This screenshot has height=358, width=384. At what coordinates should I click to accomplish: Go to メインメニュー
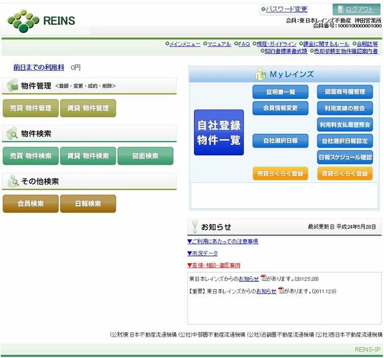(185, 44)
